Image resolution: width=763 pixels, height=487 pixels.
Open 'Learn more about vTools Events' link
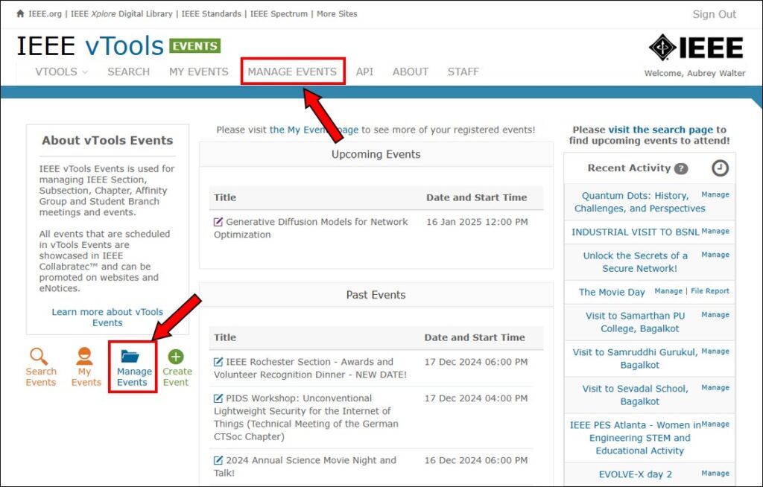[107, 317]
